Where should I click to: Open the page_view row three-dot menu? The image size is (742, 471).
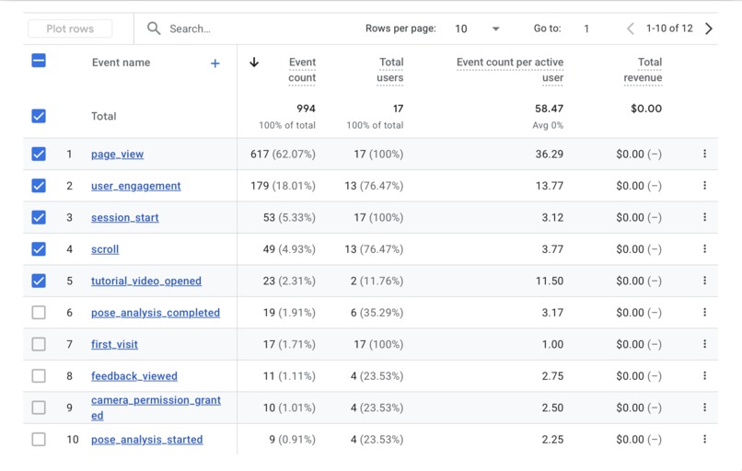pyautogui.click(x=704, y=154)
